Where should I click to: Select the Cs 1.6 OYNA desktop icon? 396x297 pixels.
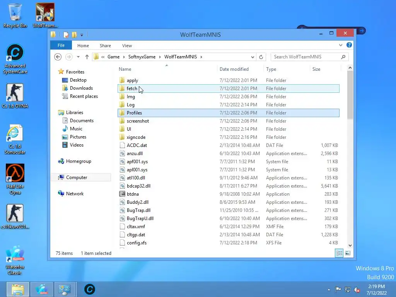pyautogui.click(x=15, y=96)
